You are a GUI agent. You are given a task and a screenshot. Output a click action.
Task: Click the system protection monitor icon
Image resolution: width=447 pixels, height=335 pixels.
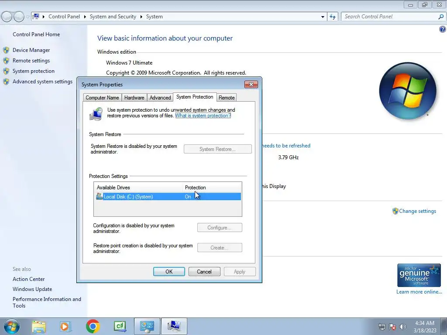(96, 114)
